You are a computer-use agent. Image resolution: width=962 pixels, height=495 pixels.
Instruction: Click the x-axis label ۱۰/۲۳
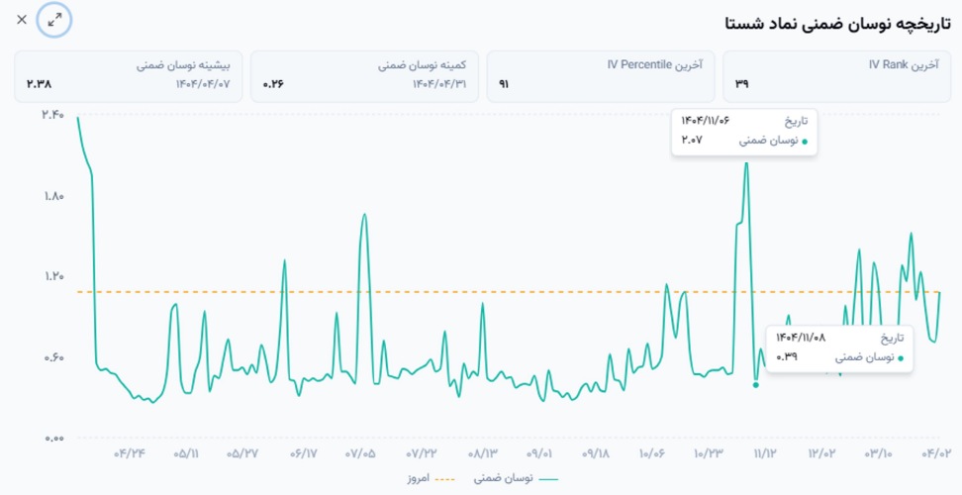click(709, 453)
